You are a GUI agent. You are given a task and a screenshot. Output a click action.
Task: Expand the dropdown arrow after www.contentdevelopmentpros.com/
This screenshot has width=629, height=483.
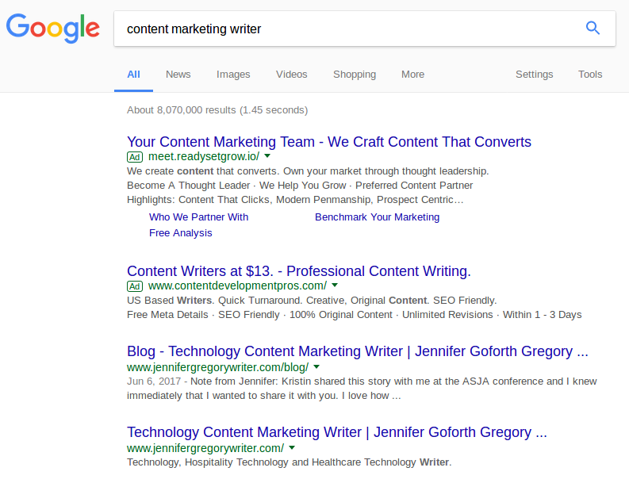335,286
